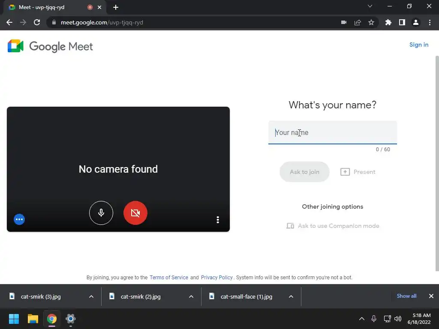Open a new browser tab
The width and height of the screenshot is (439, 329).
coord(116,7)
